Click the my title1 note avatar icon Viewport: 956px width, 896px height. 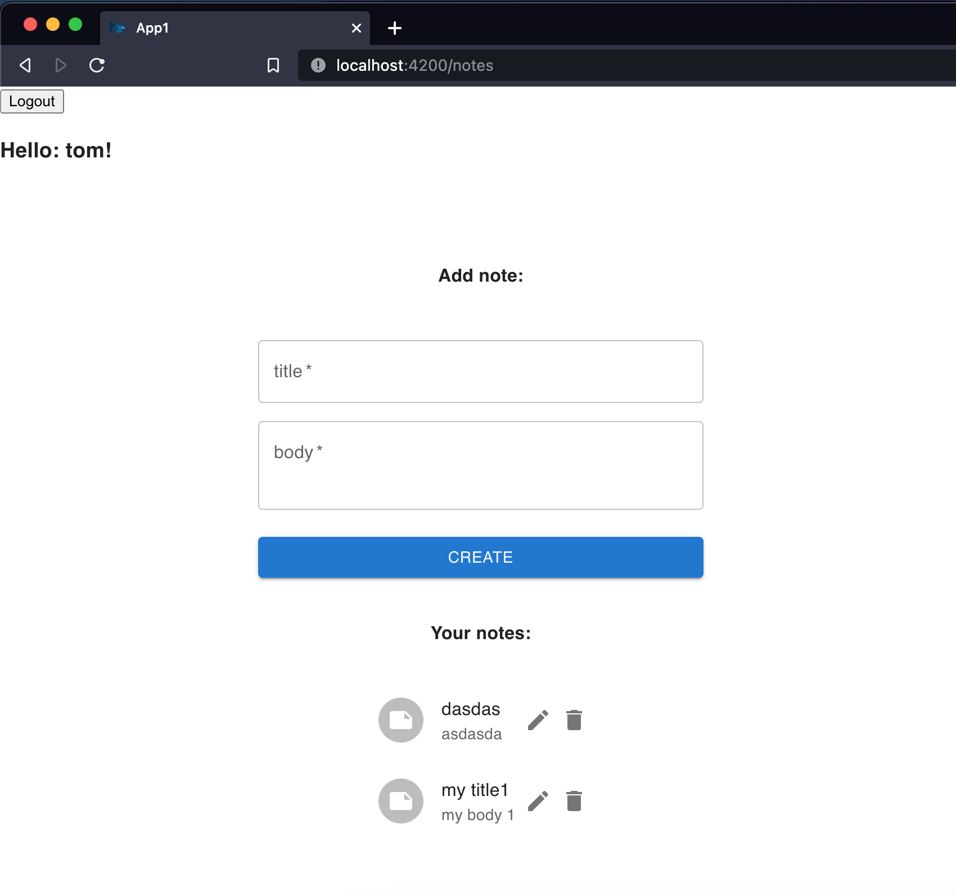pos(401,801)
